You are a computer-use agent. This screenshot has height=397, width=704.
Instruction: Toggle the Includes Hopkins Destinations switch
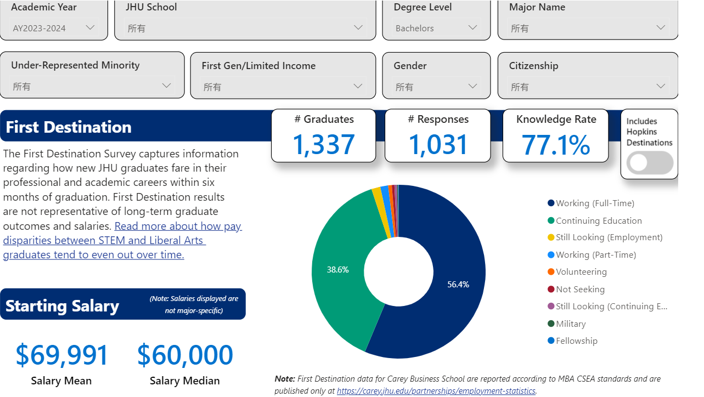pyautogui.click(x=650, y=163)
